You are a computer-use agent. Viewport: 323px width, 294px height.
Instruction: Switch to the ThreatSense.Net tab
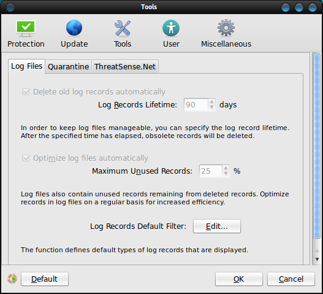point(125,67)
